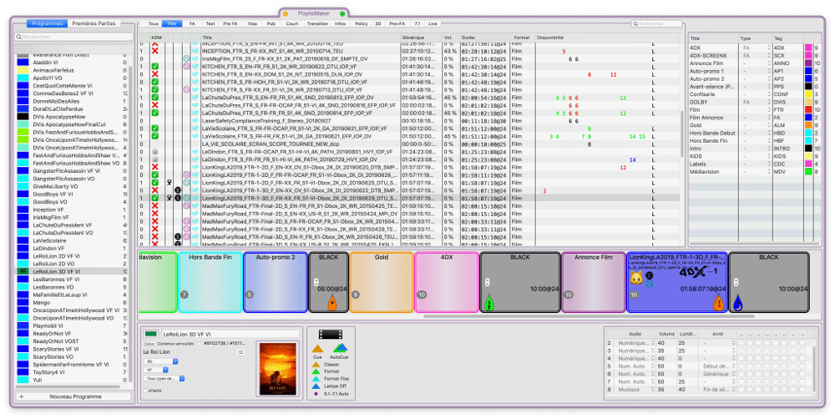
Task: Tick first checkbox in audio row 3
Action: tap(741, 351)
